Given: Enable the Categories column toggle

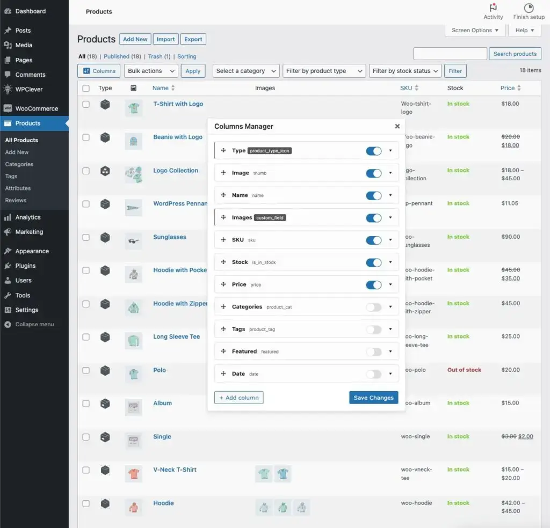Looking at the screenshot, I should 374,307.
